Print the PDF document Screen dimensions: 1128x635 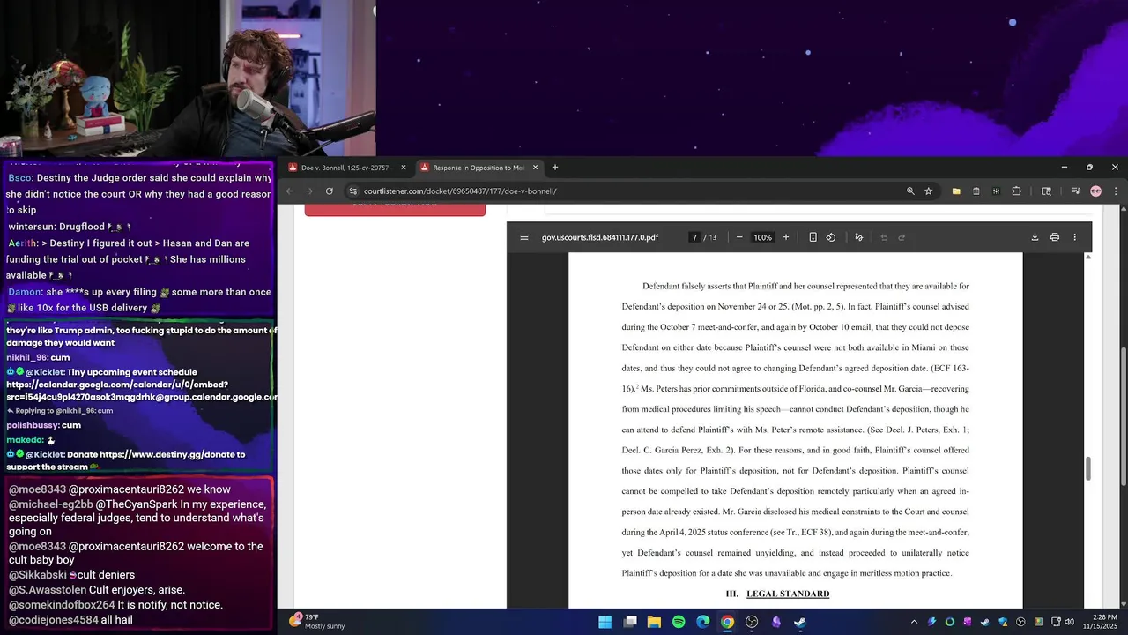click(1055, 237)
